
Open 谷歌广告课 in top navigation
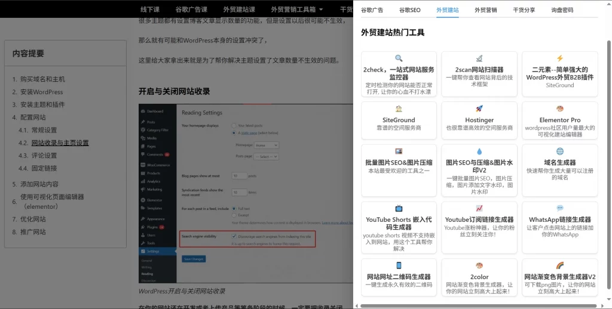point(191,10)
